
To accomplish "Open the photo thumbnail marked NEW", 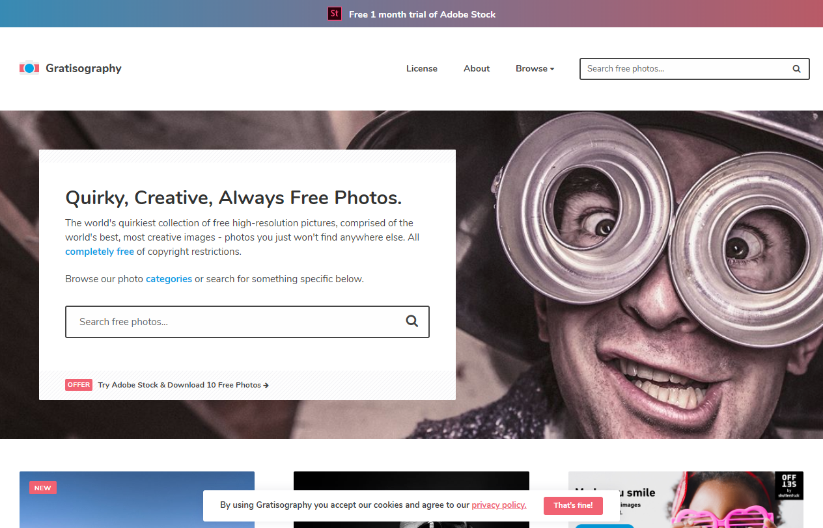I will click(137, 499).
